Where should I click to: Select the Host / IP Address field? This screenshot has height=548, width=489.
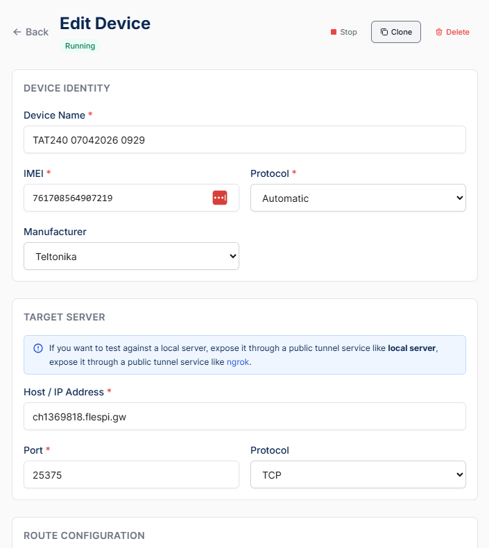point(244,416)
